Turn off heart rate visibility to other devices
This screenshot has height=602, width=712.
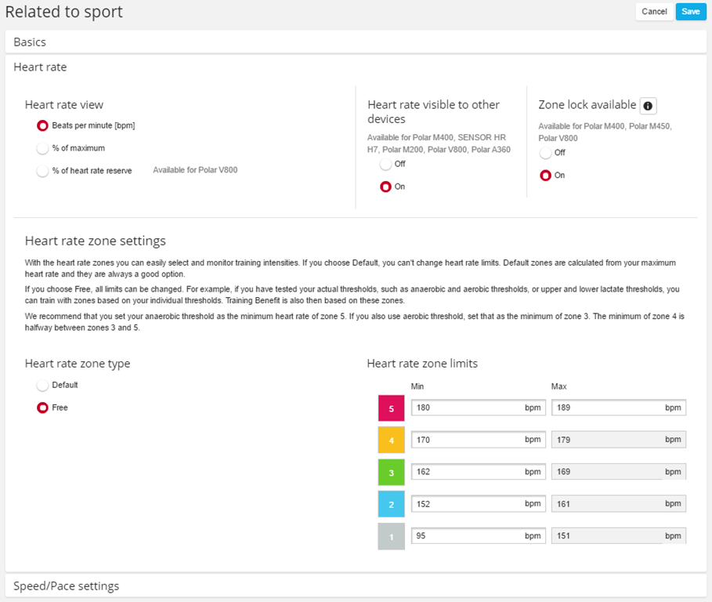(385, 164)
